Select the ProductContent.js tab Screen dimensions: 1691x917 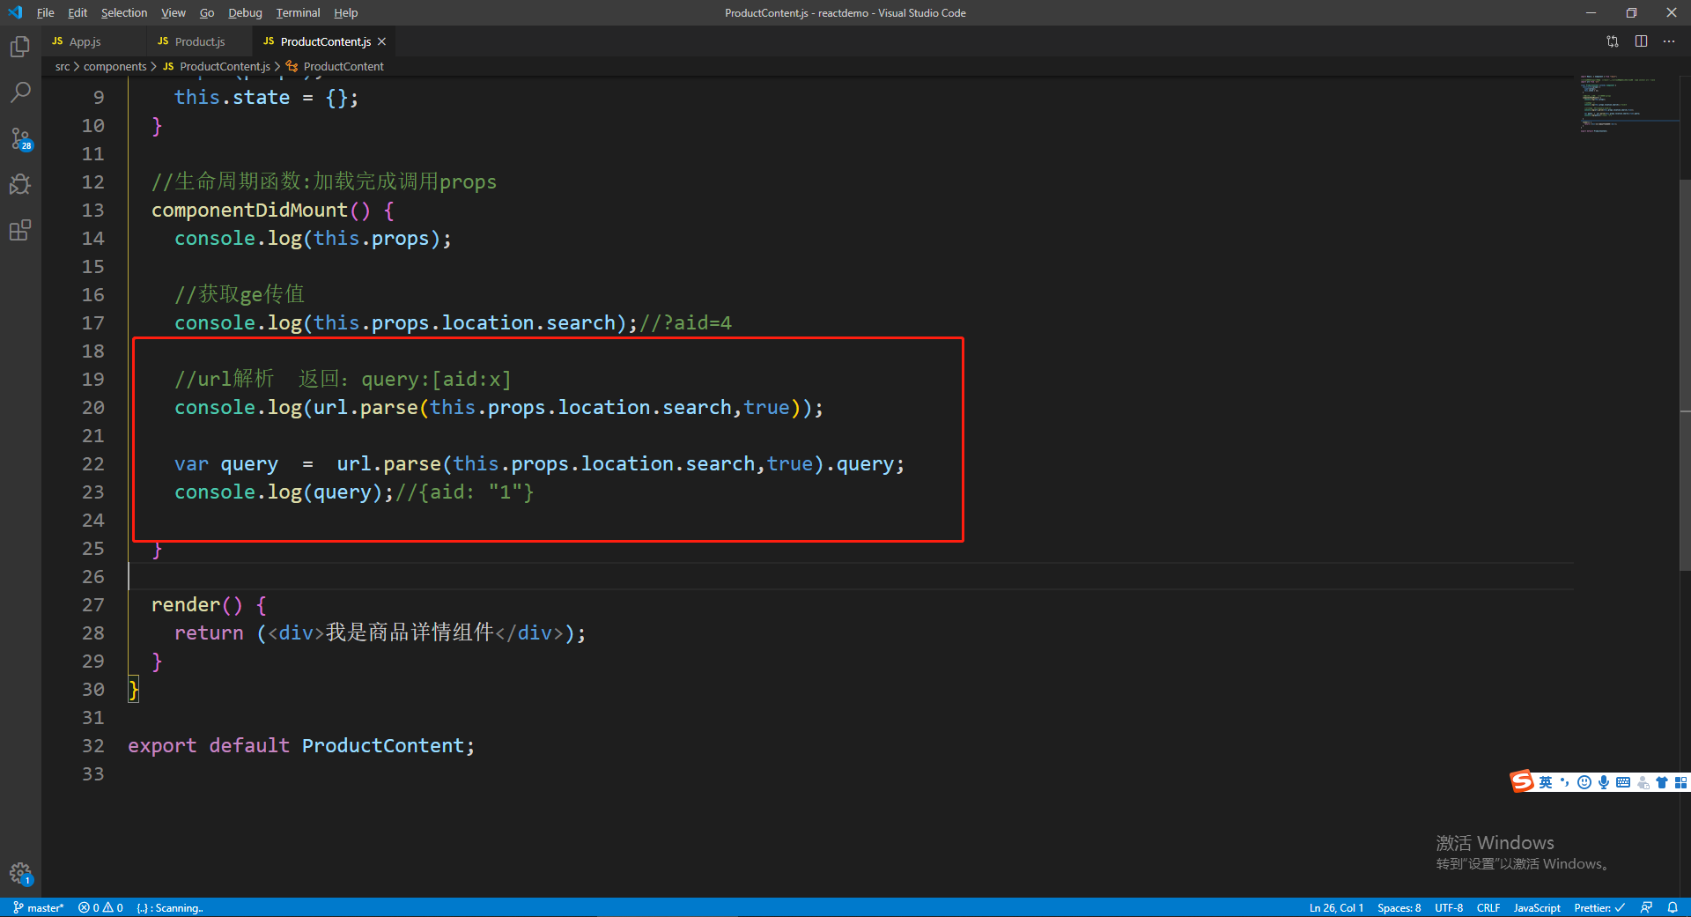click(324, 41)
